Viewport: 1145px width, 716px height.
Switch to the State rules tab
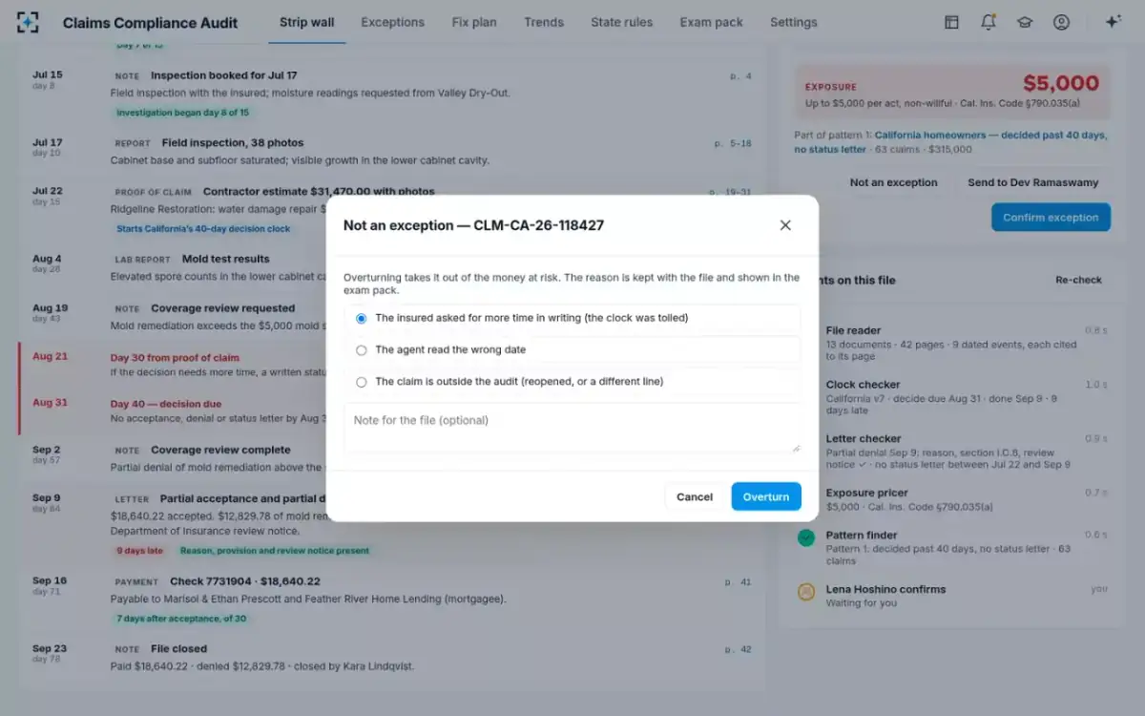pyautogui.click(x=622, y=22)
